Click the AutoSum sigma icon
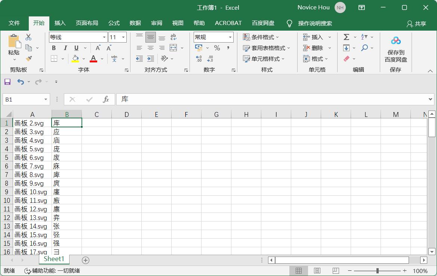 coord(346,37)
